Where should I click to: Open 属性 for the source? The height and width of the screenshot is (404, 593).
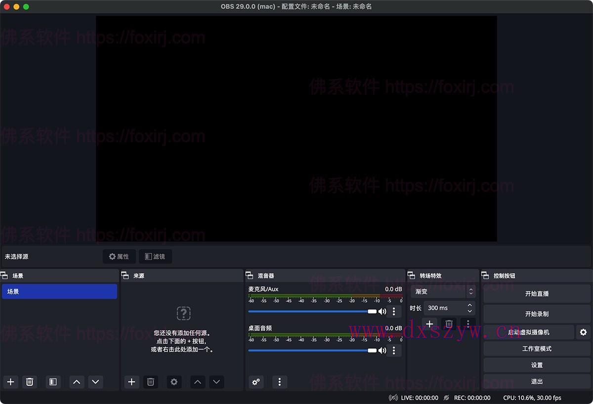119,256
